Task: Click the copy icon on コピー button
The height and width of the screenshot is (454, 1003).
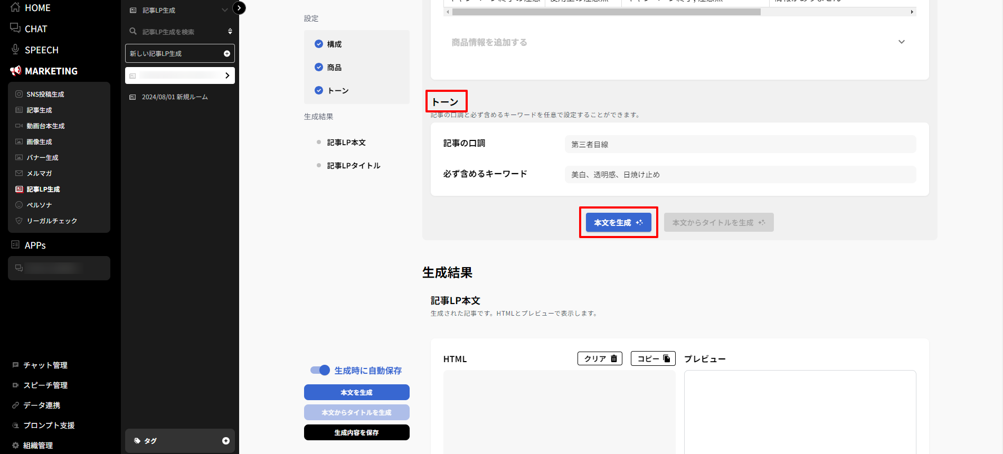Action: point(667,358)
